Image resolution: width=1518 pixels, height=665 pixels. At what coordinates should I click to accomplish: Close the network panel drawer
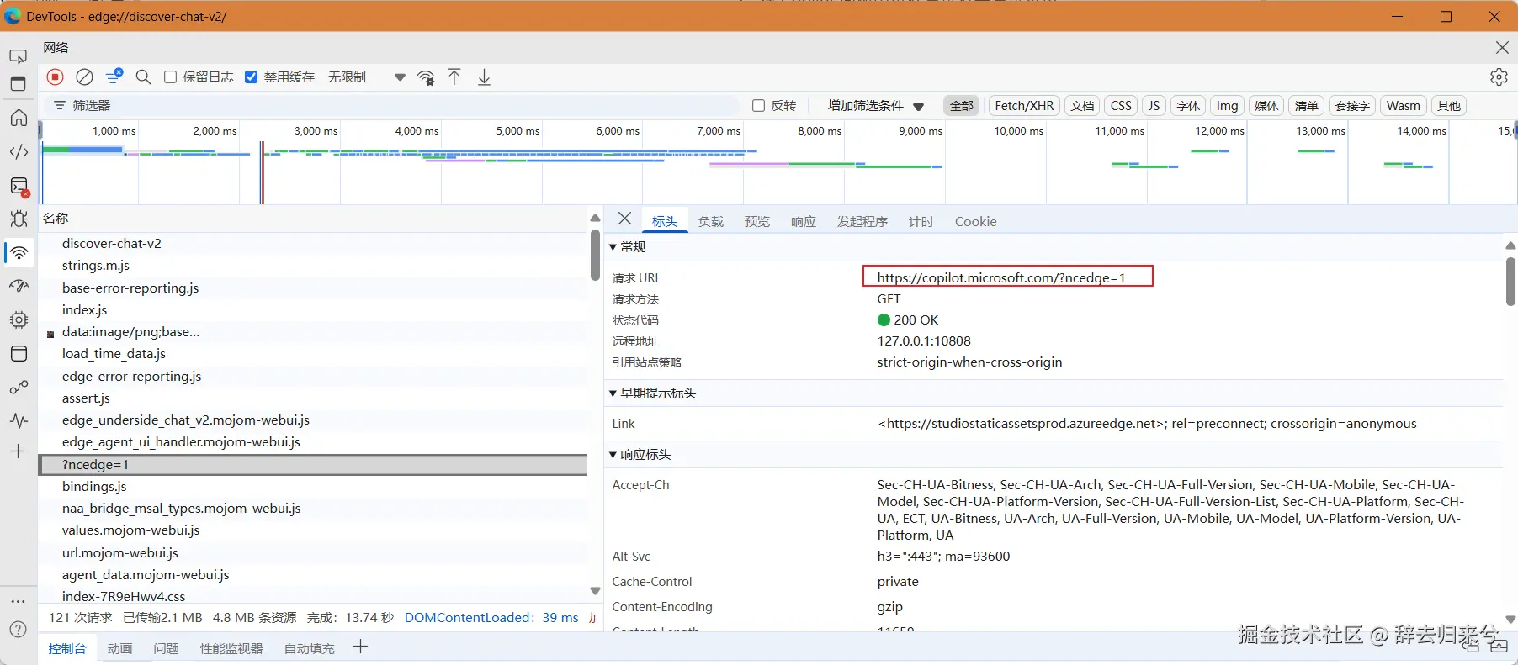1502,48
